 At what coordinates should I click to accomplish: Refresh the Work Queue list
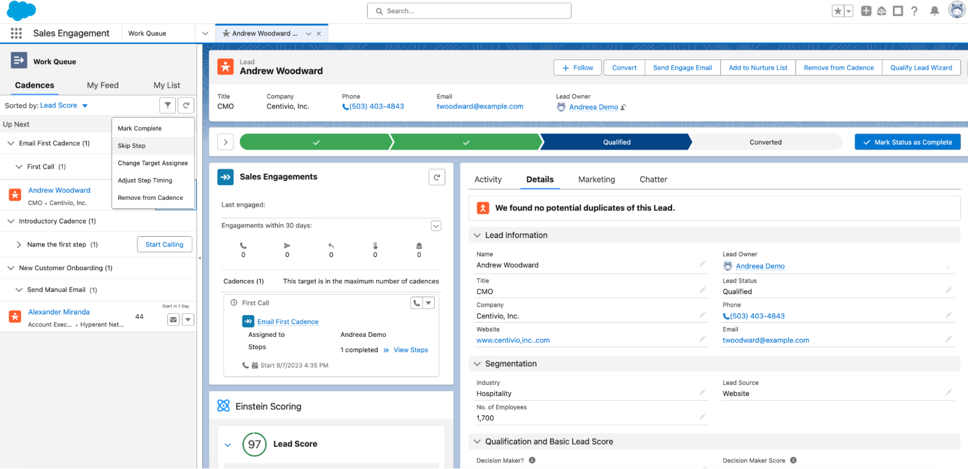click(186, 105)
